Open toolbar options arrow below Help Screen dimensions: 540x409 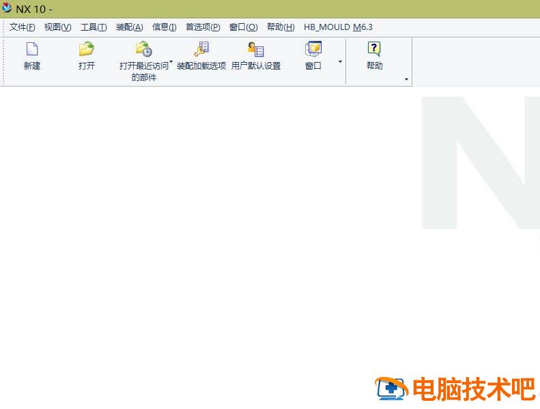pyautogui.click(x=406, y=80)
